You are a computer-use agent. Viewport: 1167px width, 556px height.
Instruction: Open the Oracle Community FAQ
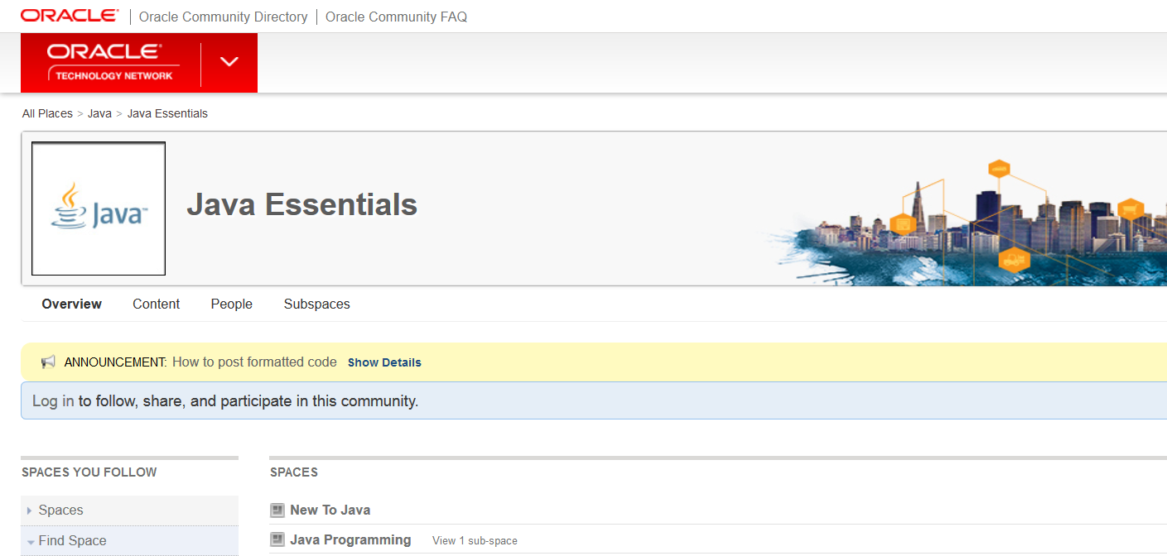pyautogui.click(x=396, y=16)
